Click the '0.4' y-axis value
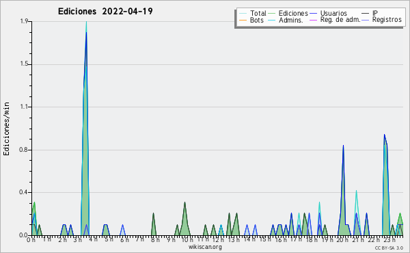This screenshot has width=410, height=253. (24, 192)
